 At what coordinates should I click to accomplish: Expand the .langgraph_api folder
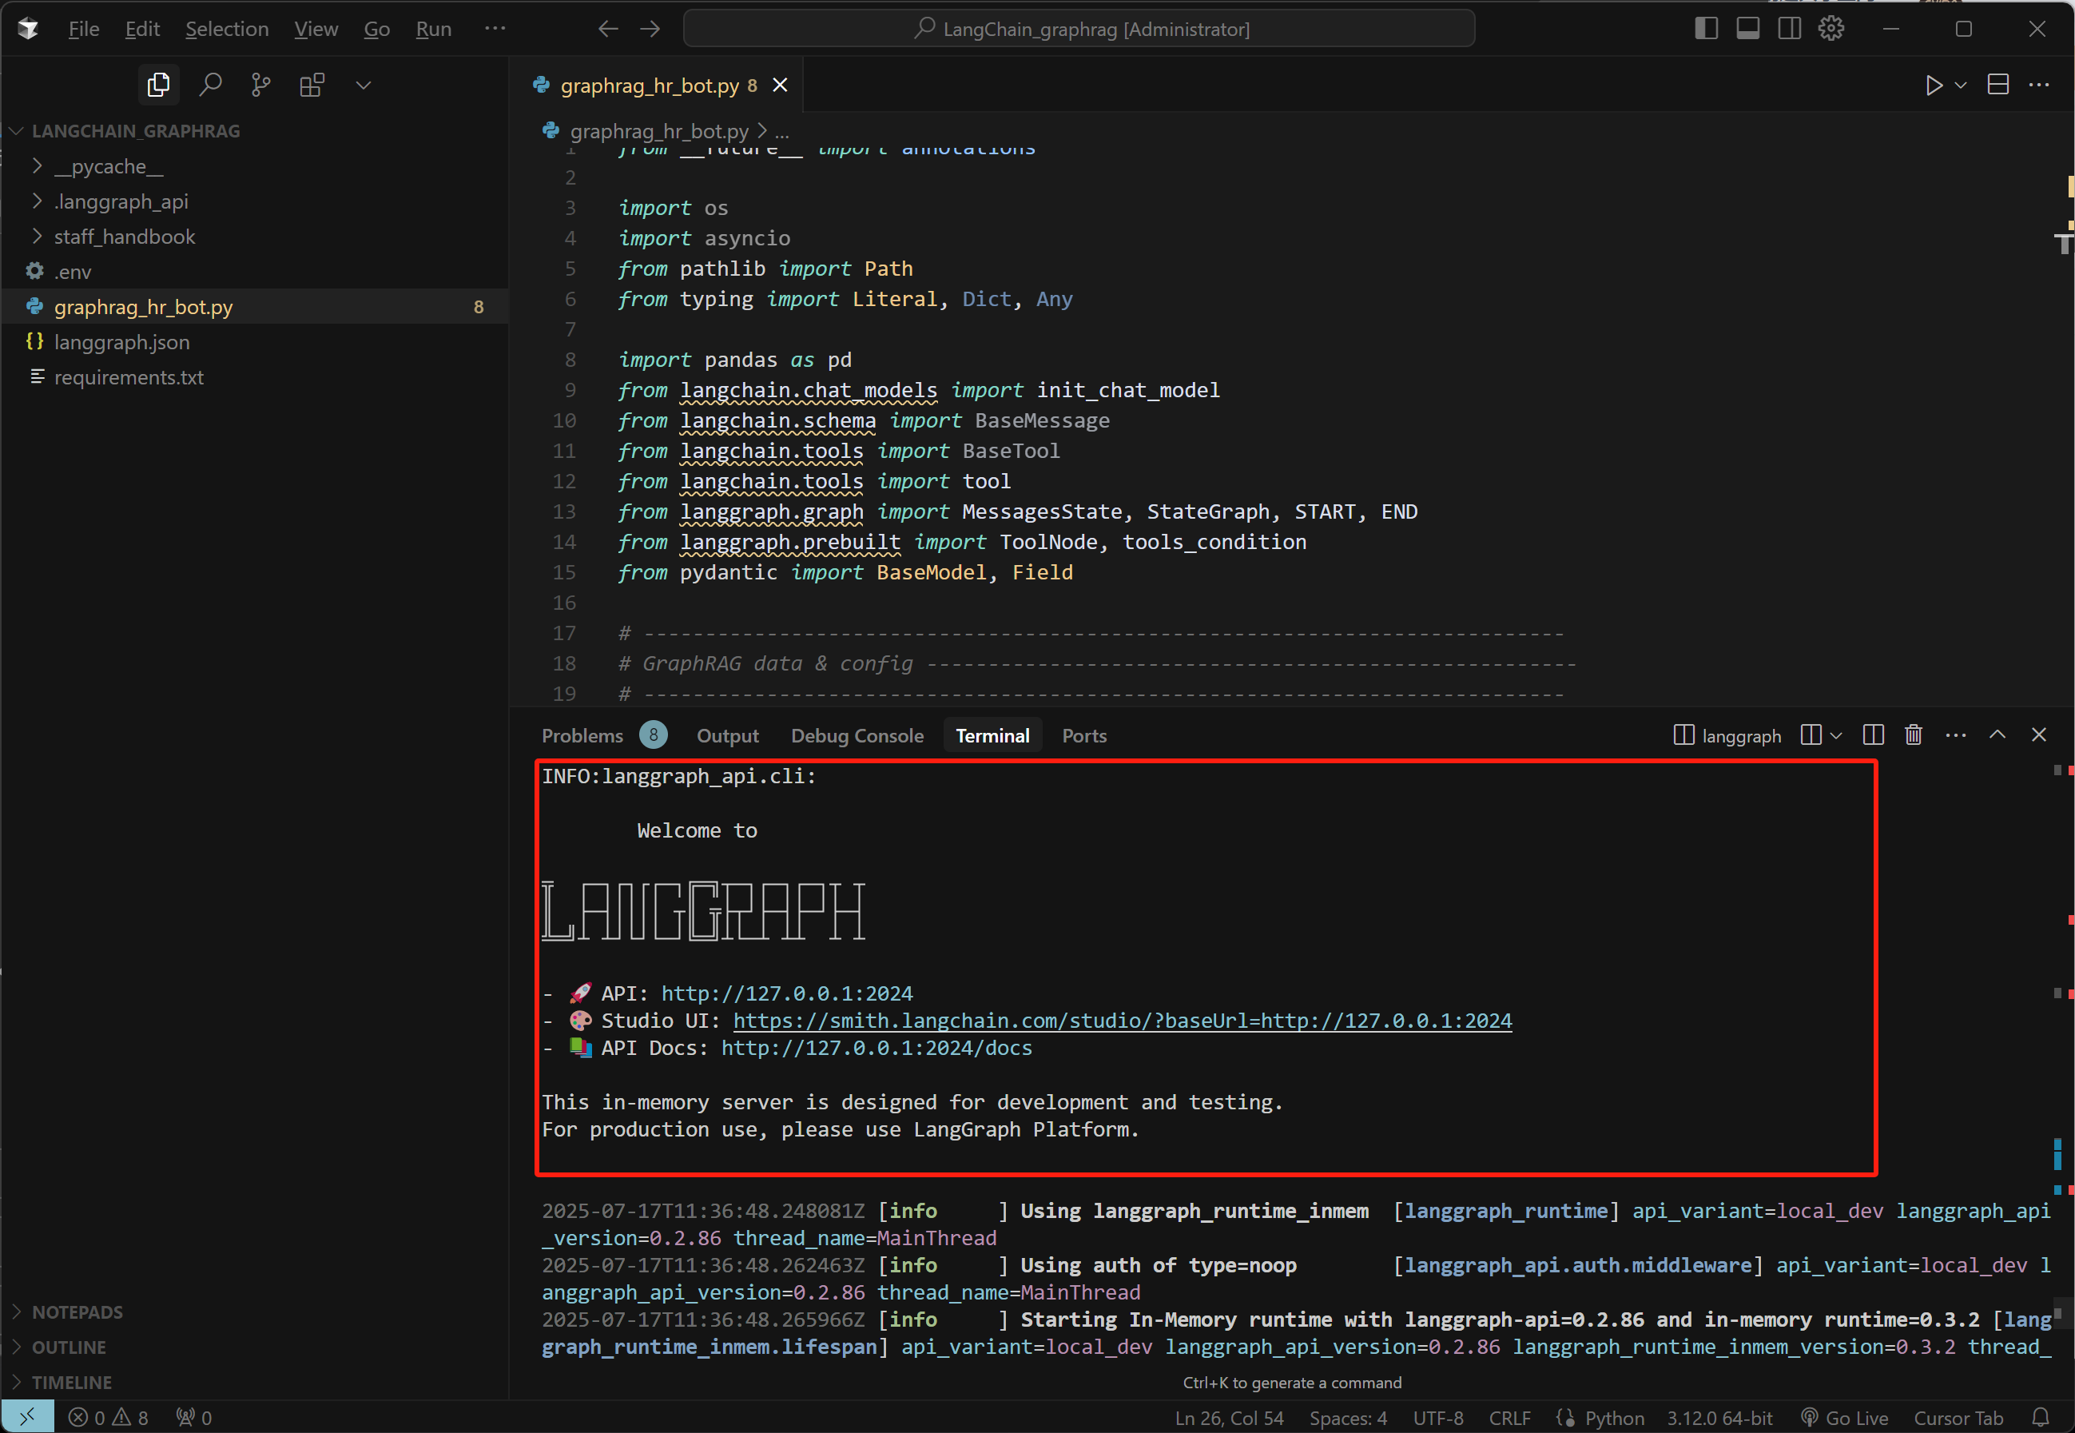point(254,202)
